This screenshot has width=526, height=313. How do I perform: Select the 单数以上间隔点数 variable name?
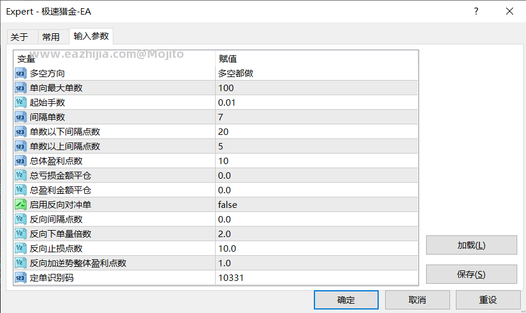point(65,146)
